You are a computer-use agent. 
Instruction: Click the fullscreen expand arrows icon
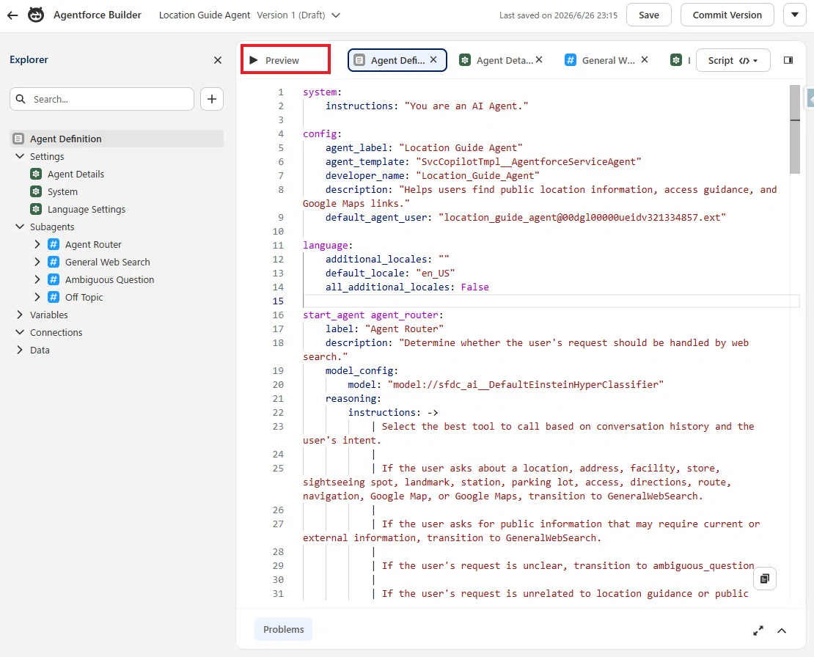[x=758, y=631]
